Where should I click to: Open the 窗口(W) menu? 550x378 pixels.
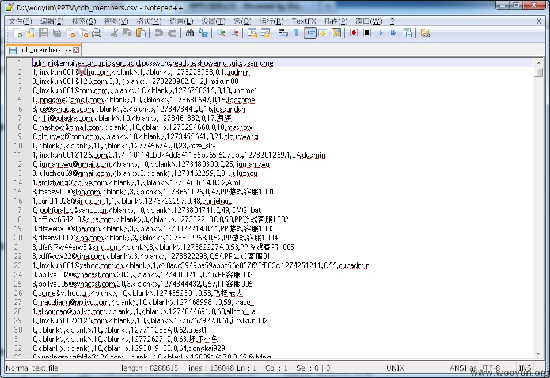tap(369, 21)
